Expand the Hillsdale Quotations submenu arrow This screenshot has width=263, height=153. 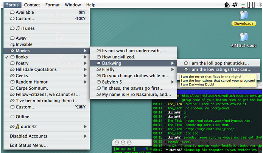pos(85,69)
